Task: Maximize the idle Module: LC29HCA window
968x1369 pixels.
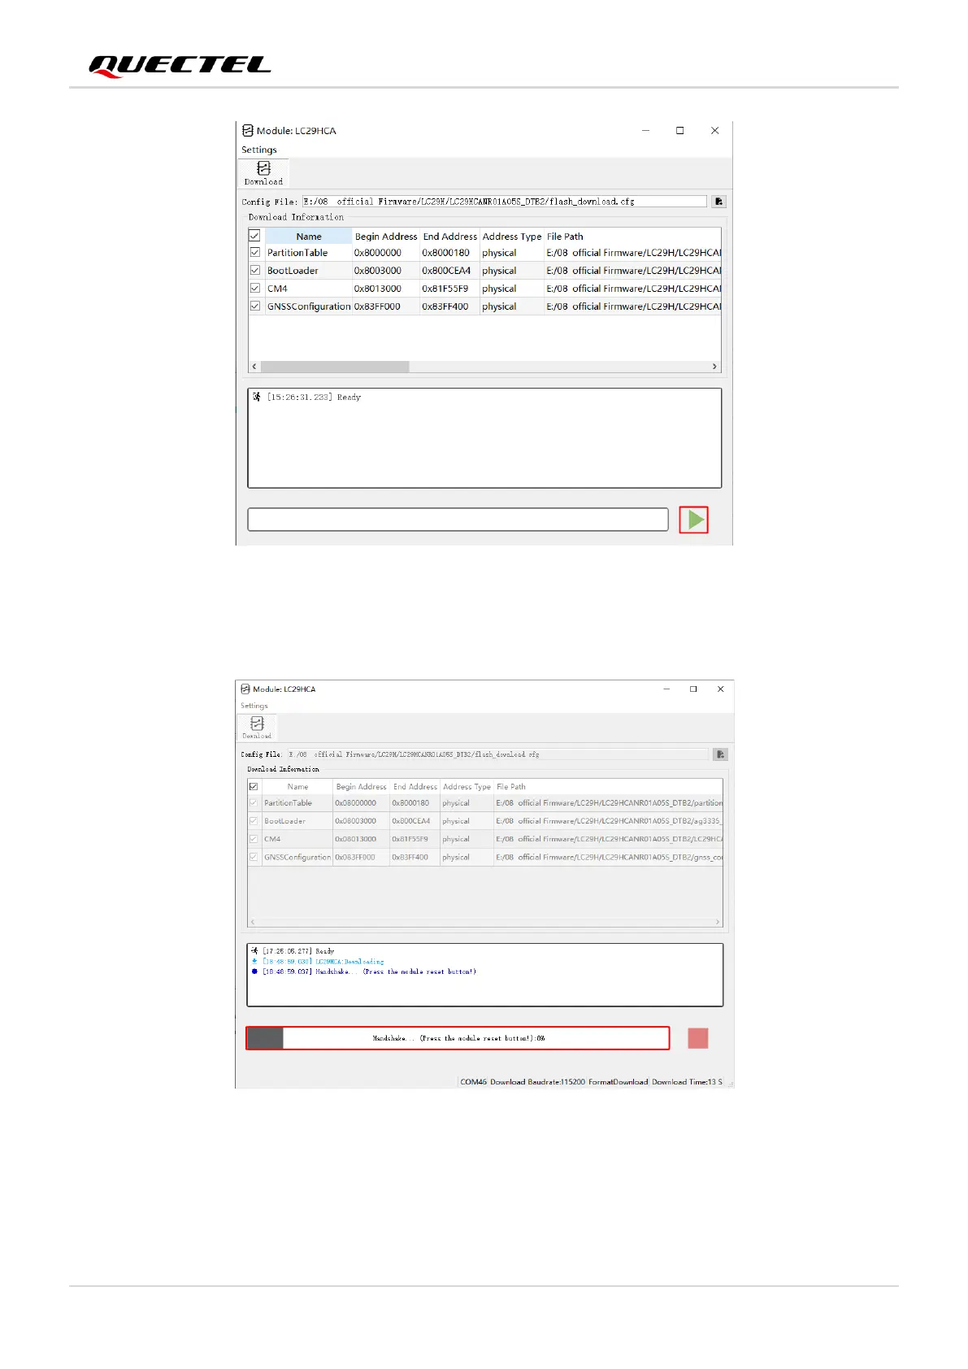Action: pyautogui.click(x=680, y=130)
